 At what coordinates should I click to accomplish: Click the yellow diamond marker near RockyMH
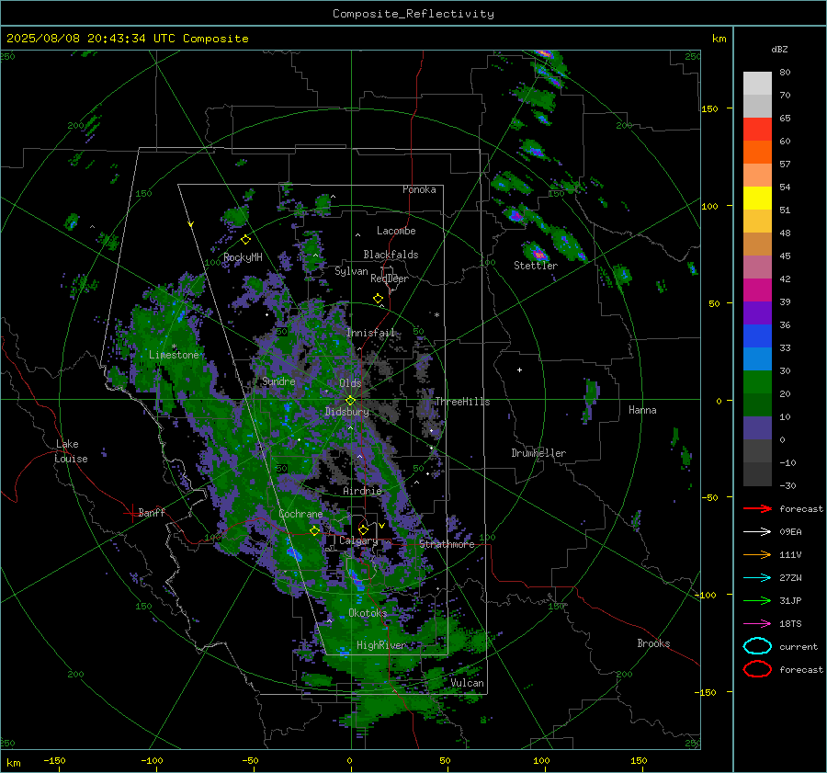point(245,240)
